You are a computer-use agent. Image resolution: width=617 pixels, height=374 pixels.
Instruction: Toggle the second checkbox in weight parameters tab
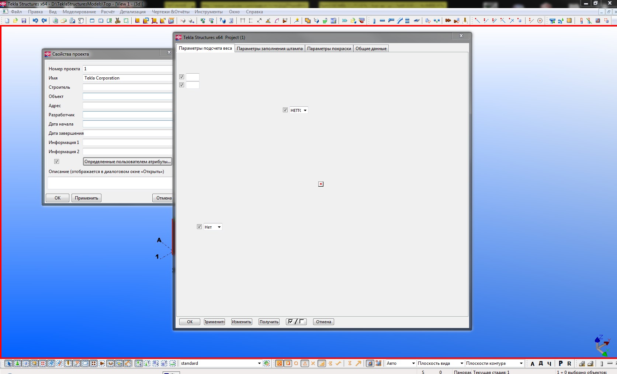181,85
